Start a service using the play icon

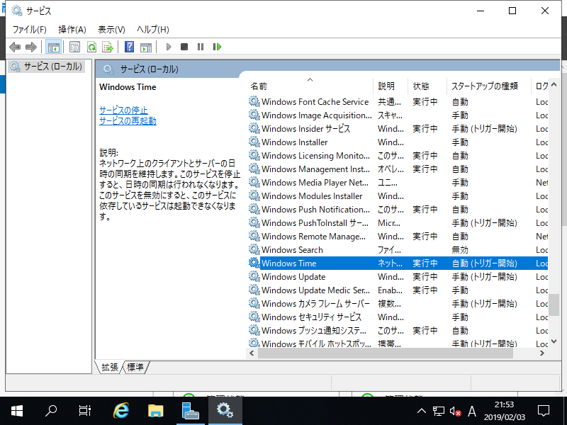(168, 47)
